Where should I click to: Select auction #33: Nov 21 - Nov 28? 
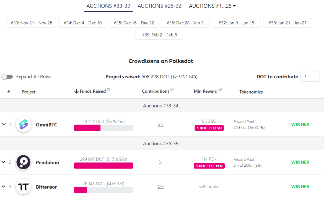click(x=32, y=23)
